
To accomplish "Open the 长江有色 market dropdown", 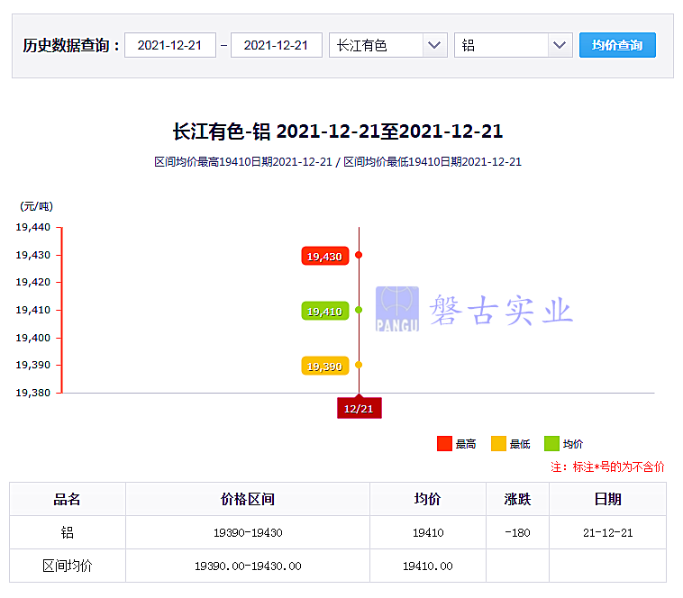I will pyautogui.click(x=388, y=45).
